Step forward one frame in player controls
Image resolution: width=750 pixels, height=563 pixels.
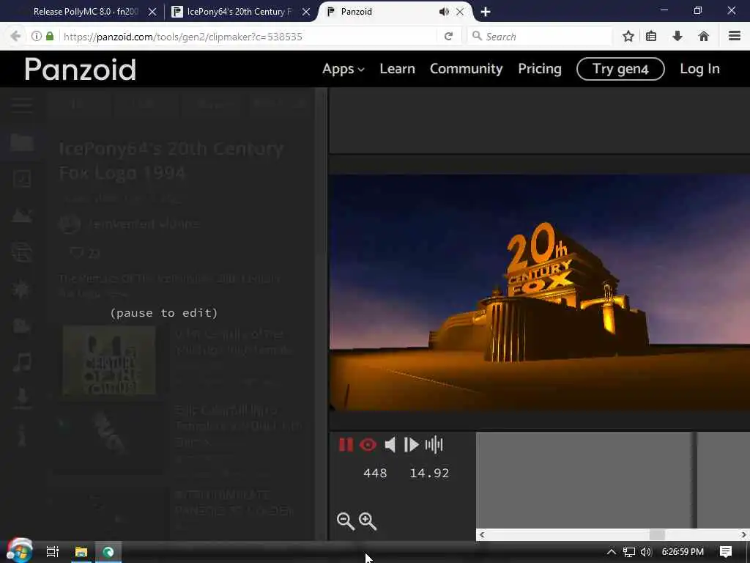[411, 445]
